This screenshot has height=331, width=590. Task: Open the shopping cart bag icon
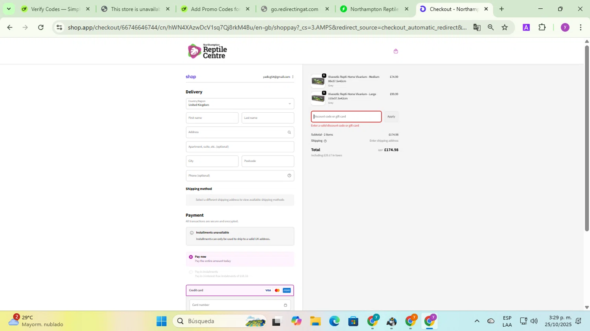(396, 51)
